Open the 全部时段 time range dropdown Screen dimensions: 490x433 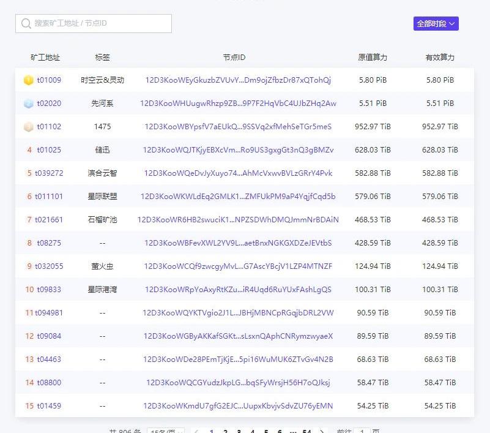point(436,23)
